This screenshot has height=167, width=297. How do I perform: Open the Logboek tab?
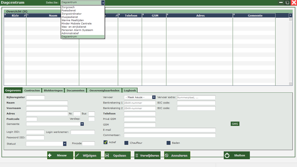[130, 90]
